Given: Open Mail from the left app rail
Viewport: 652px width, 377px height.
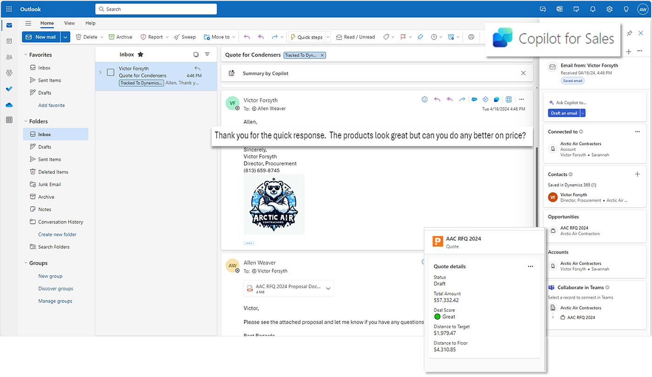Looking at the screenshot, I should tap(9, 25).
